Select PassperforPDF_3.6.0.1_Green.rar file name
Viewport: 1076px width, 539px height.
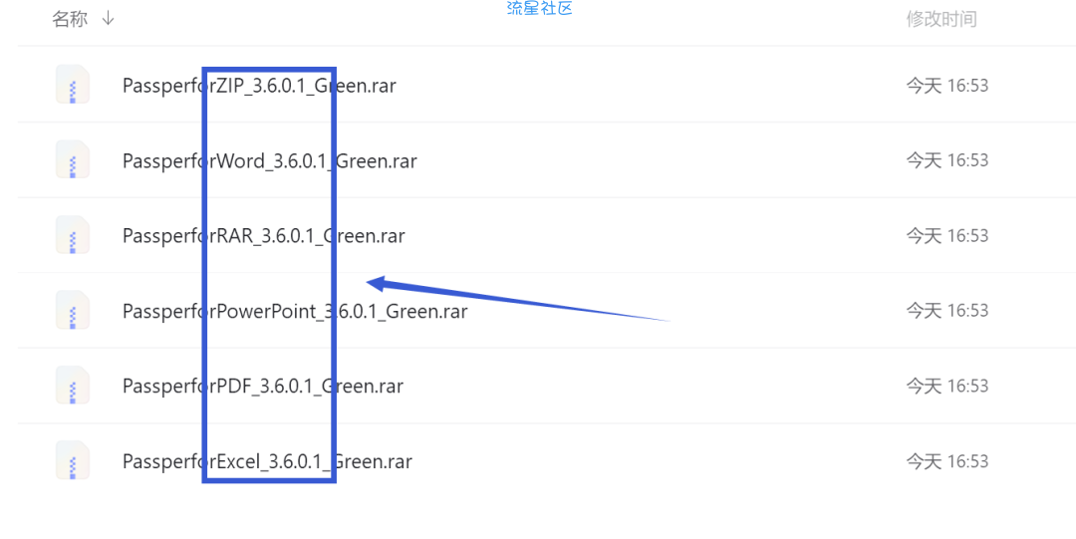(x=263, y=386)
